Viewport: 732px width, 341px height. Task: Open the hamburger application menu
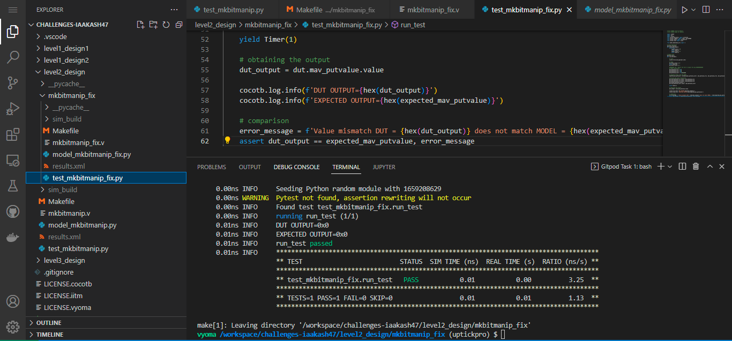13,10
